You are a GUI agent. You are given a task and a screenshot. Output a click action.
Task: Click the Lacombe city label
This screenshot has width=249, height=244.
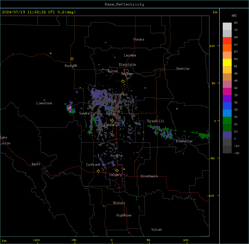tap(130, 55)
